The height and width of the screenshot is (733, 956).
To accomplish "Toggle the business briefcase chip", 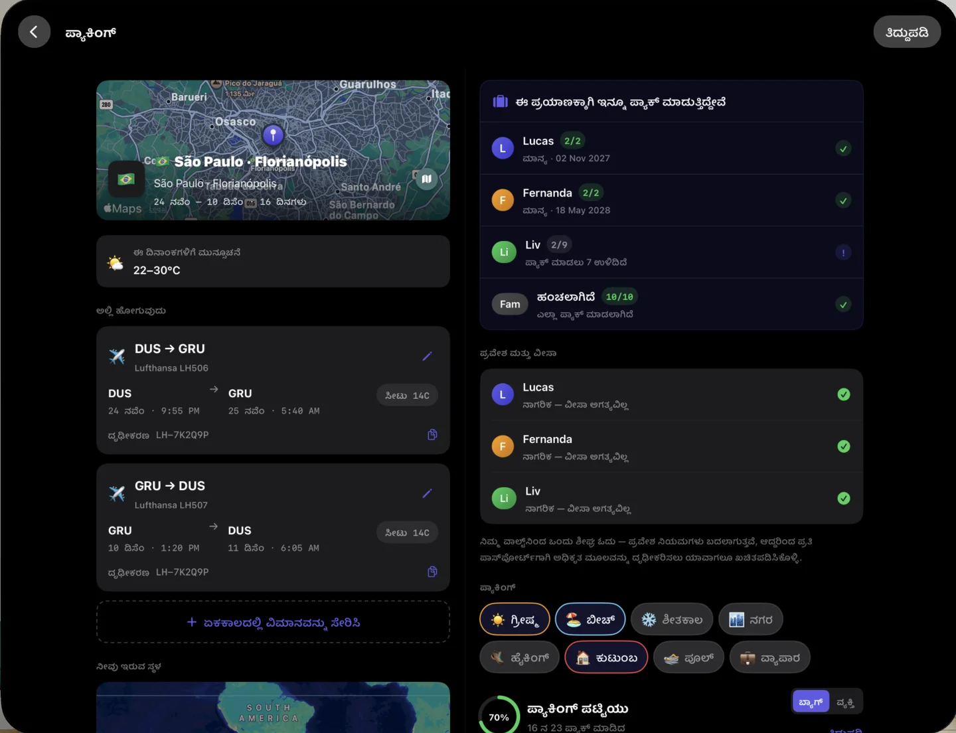I will (x=770, y=657).
